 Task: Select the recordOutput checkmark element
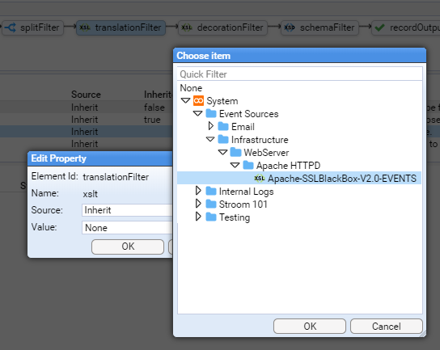click(406, 27)
